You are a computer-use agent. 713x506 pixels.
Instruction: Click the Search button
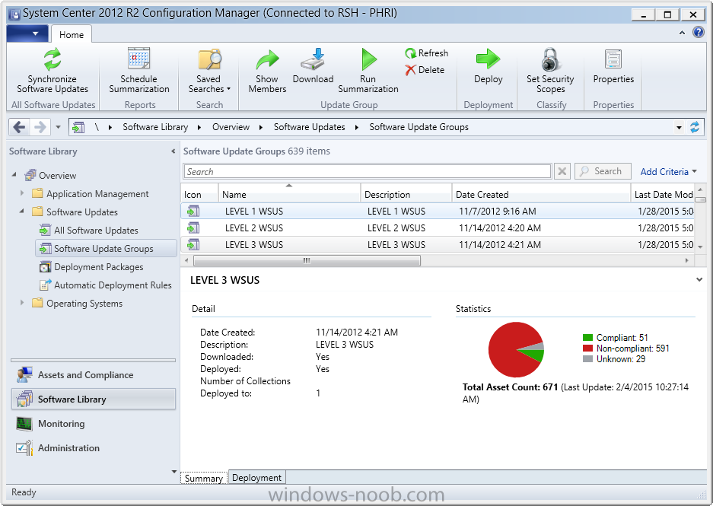pyautogui.click(x=603, y=171)
